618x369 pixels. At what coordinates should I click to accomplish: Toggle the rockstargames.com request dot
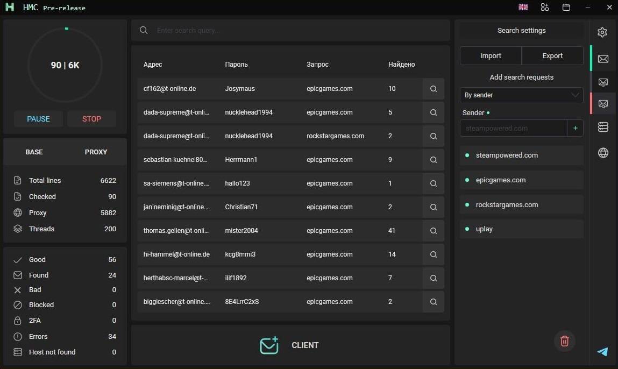pos(468,205)
